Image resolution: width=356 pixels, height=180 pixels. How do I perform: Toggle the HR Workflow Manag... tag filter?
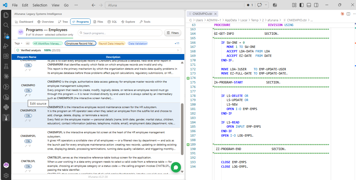pyautogui.click(x=47, y=43)
